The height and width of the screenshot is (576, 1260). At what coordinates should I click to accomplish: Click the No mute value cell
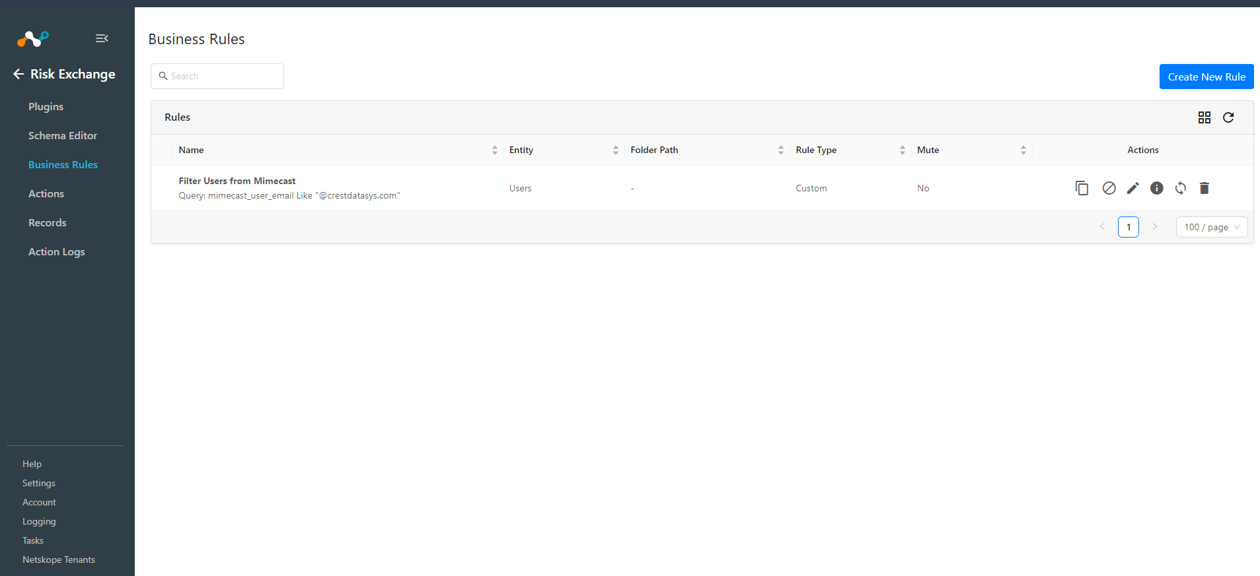(923, 188)
